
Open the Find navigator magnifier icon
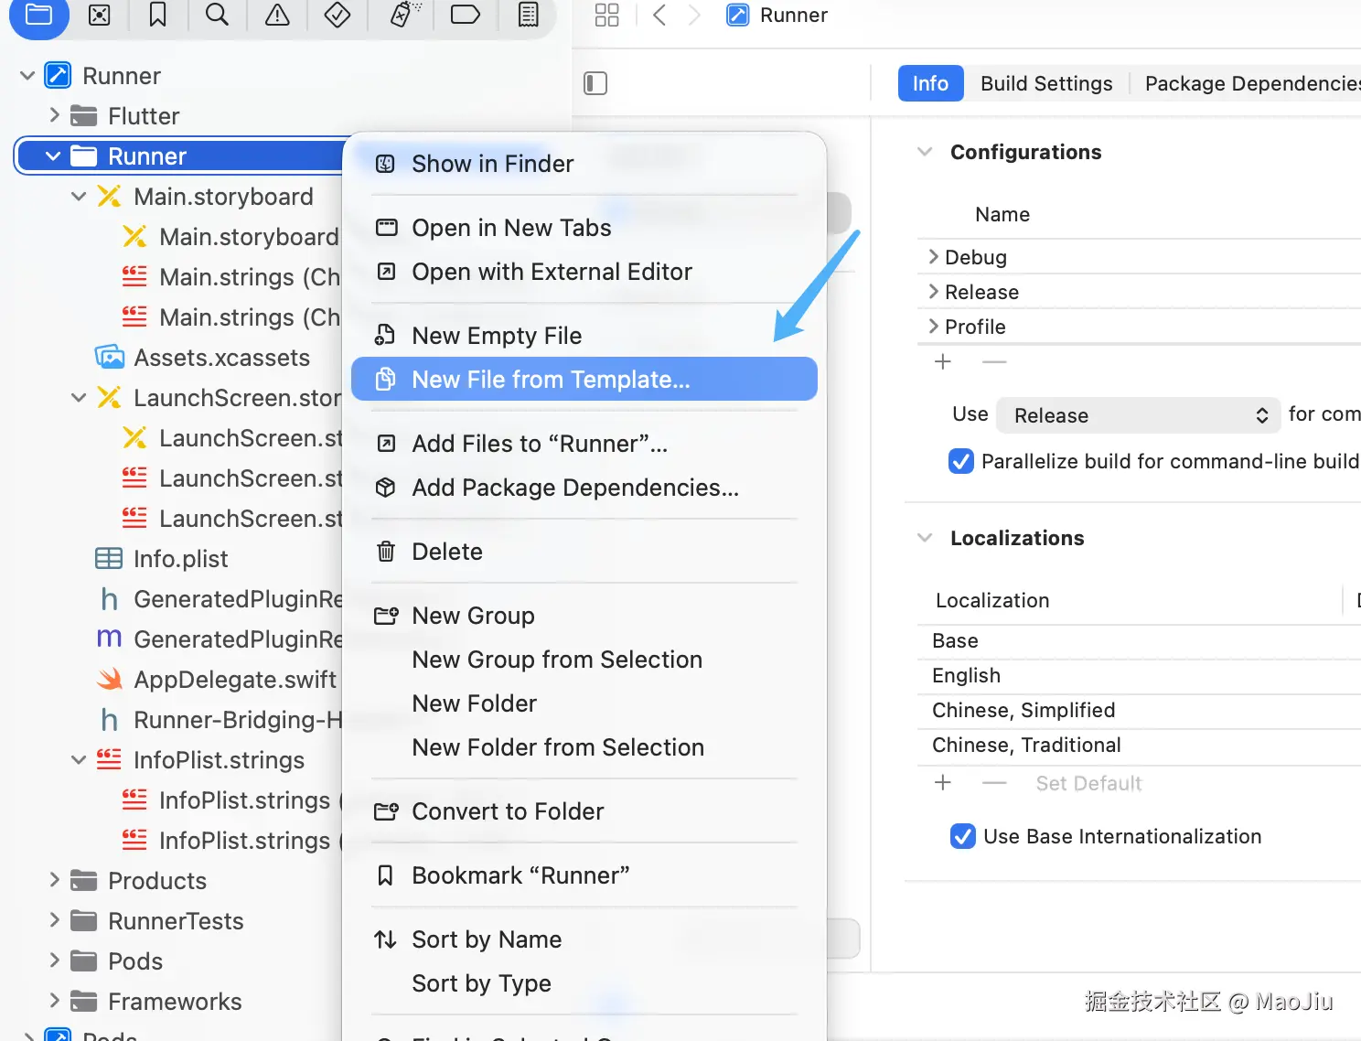(x=217, y=15)
